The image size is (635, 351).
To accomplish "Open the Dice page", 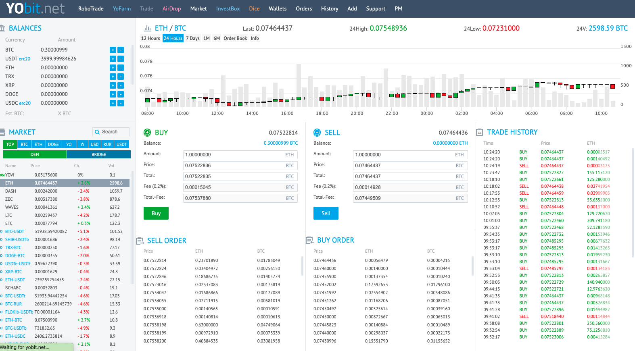I will coord(254,8).
